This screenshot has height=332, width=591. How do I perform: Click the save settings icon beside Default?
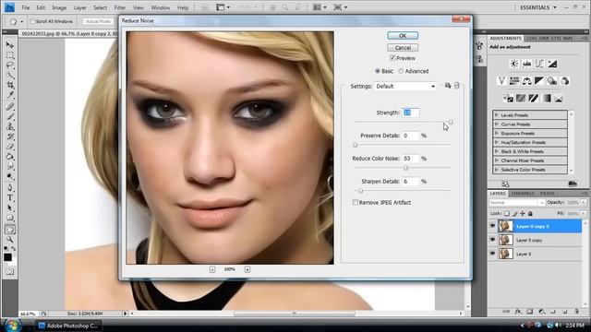[x=448, y=86]
